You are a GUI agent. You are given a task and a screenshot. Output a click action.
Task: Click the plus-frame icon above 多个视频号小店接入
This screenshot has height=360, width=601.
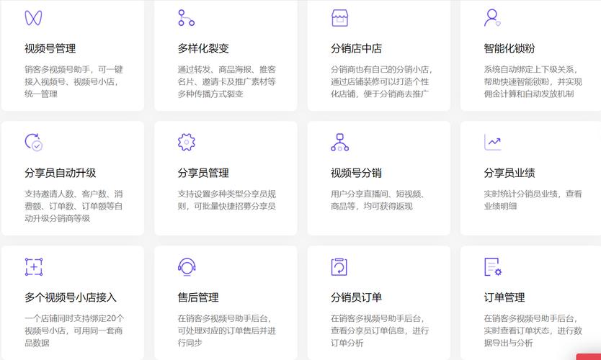pos(34,267)
